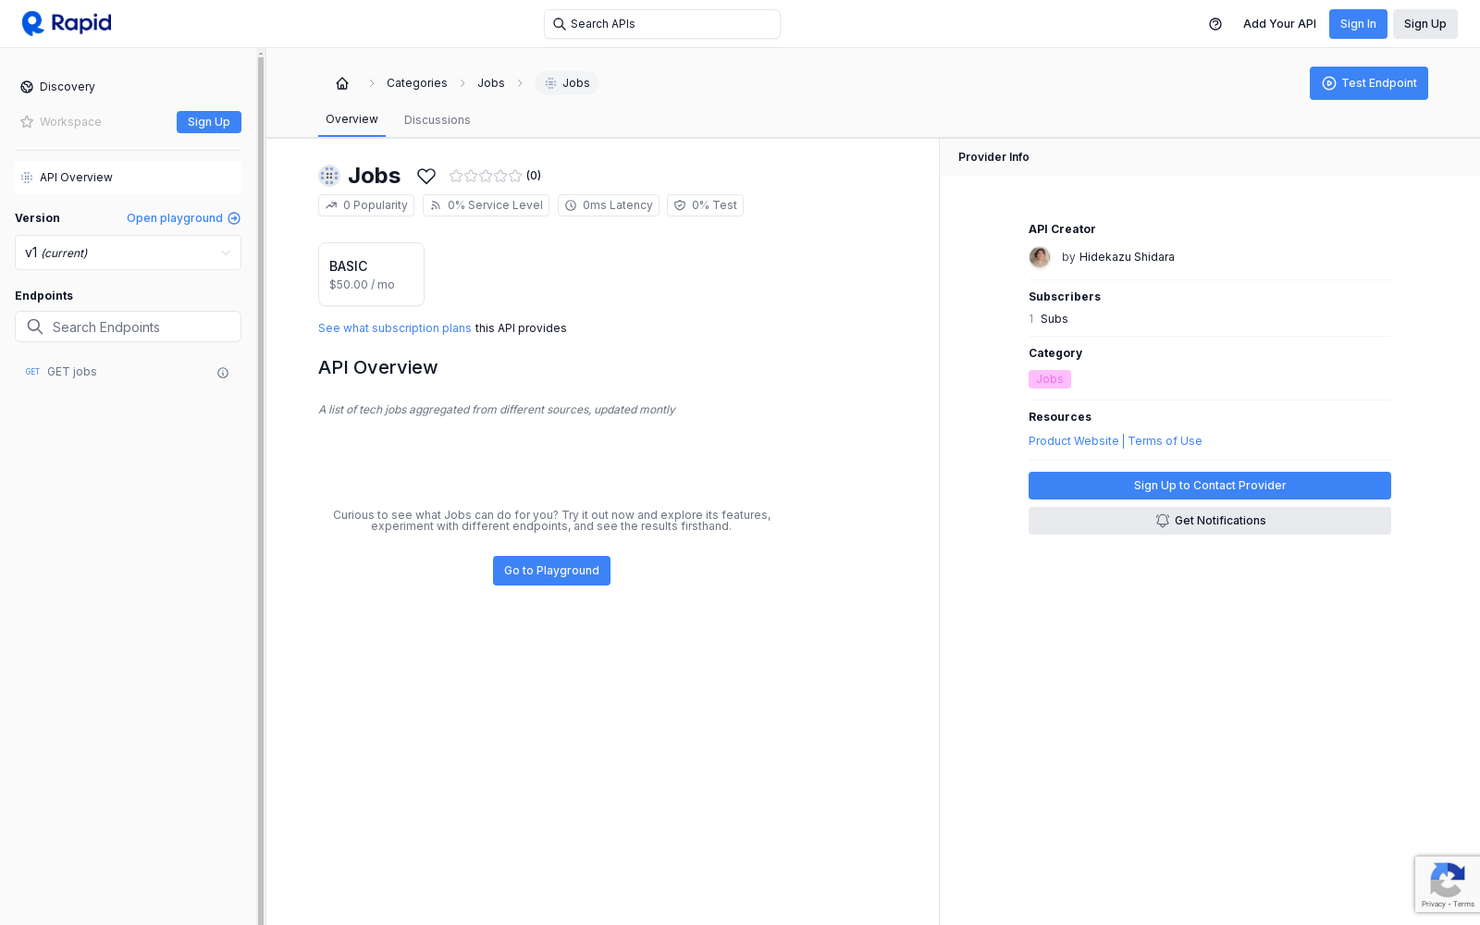This screenshot has width=1480, height=925.
Task: Click the pink Jobs category tag
Action: click(x=1050, y=379)
